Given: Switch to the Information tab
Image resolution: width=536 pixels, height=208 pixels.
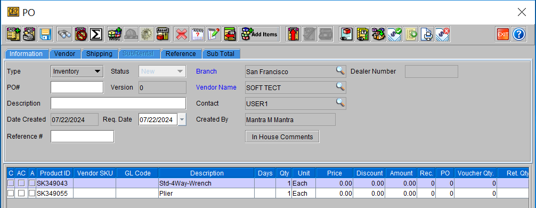Looking at the screenshot, I should coord(26,54).
